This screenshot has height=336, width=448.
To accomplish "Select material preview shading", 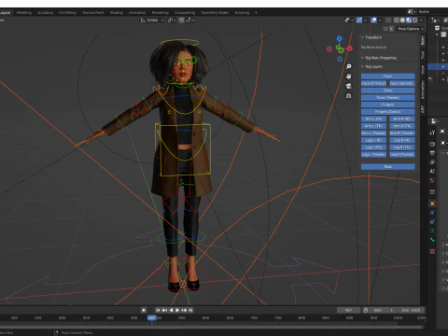I will pos(409,21).
